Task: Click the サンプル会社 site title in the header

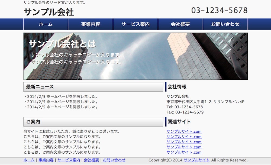Action: [x=49, y=12]
